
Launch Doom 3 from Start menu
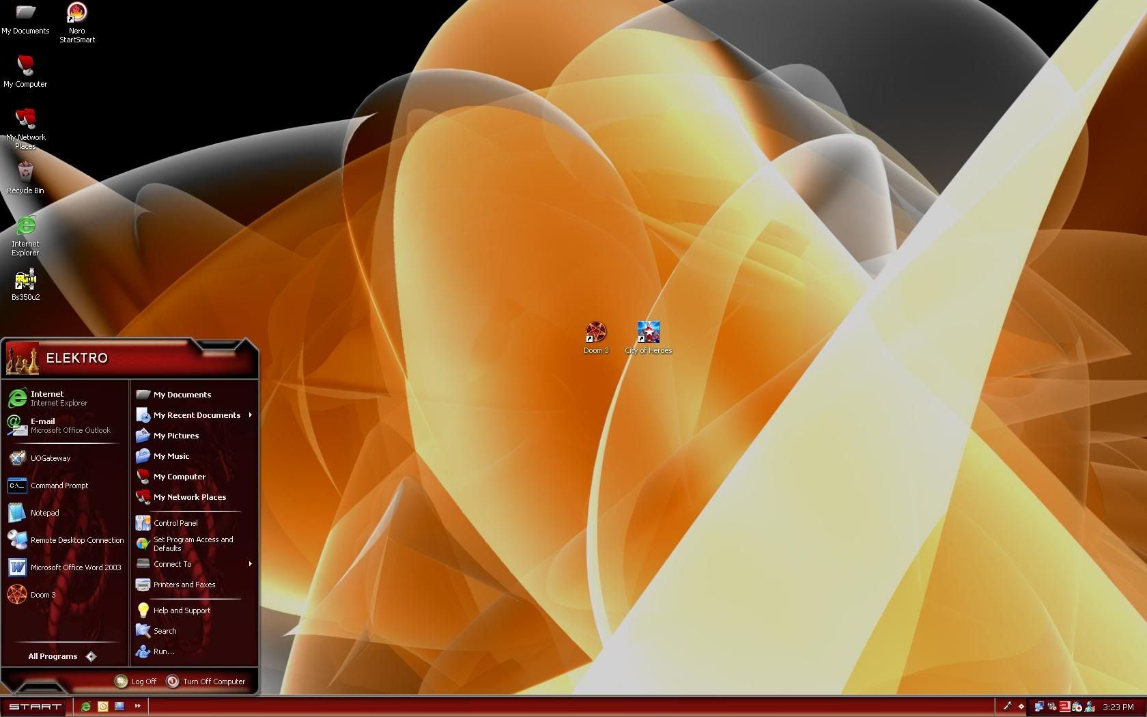coord(66,595)
